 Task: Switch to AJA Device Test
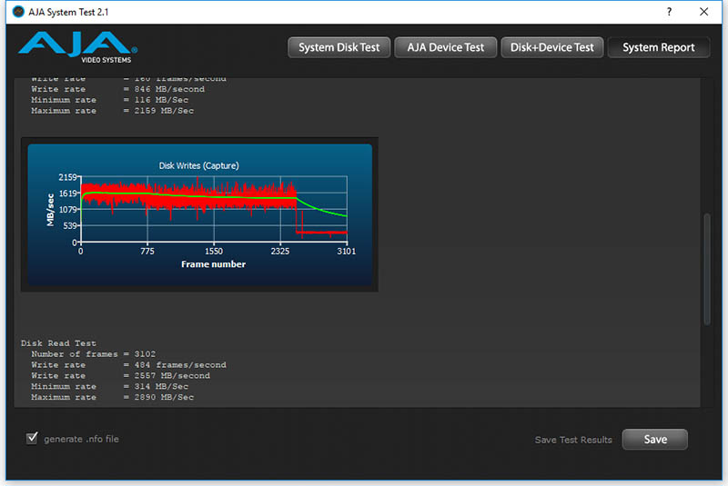point(446,48)
